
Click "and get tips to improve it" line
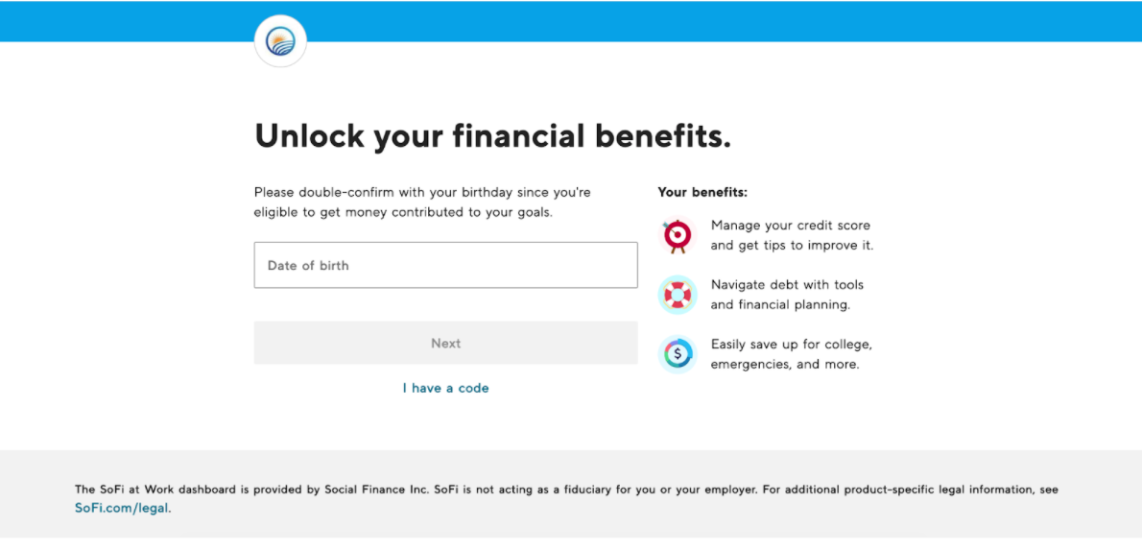click(x=792, y=246)
